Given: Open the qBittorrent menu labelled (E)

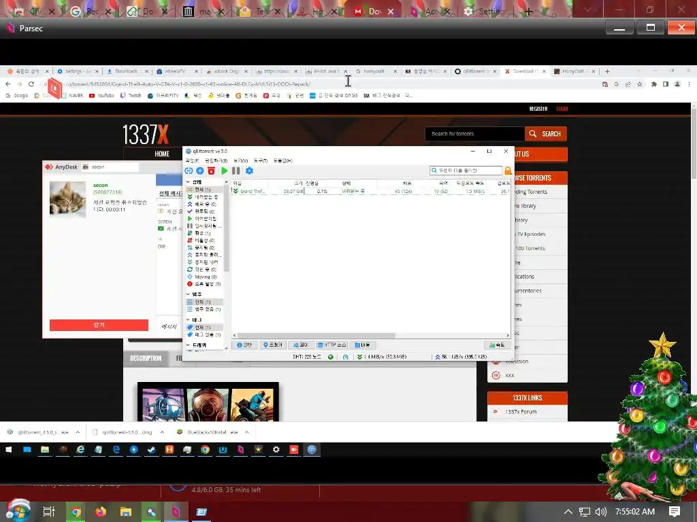Looking at the screenshot, I should coord(216,160).
